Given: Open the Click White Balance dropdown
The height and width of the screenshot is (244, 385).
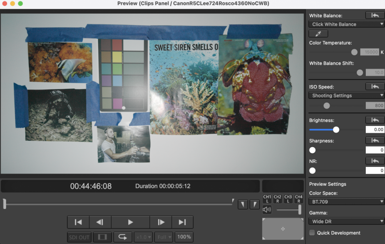Looking at the screenshot, I should pyautogui.click(x=346, y=24).
